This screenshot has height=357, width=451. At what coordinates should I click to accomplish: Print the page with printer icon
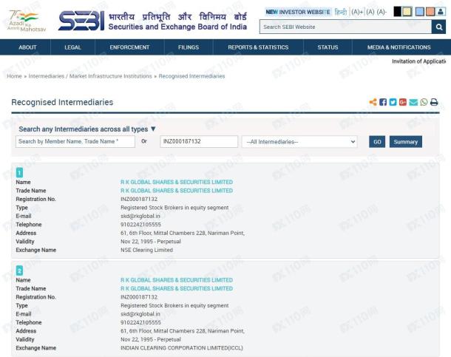coord(434,102)
